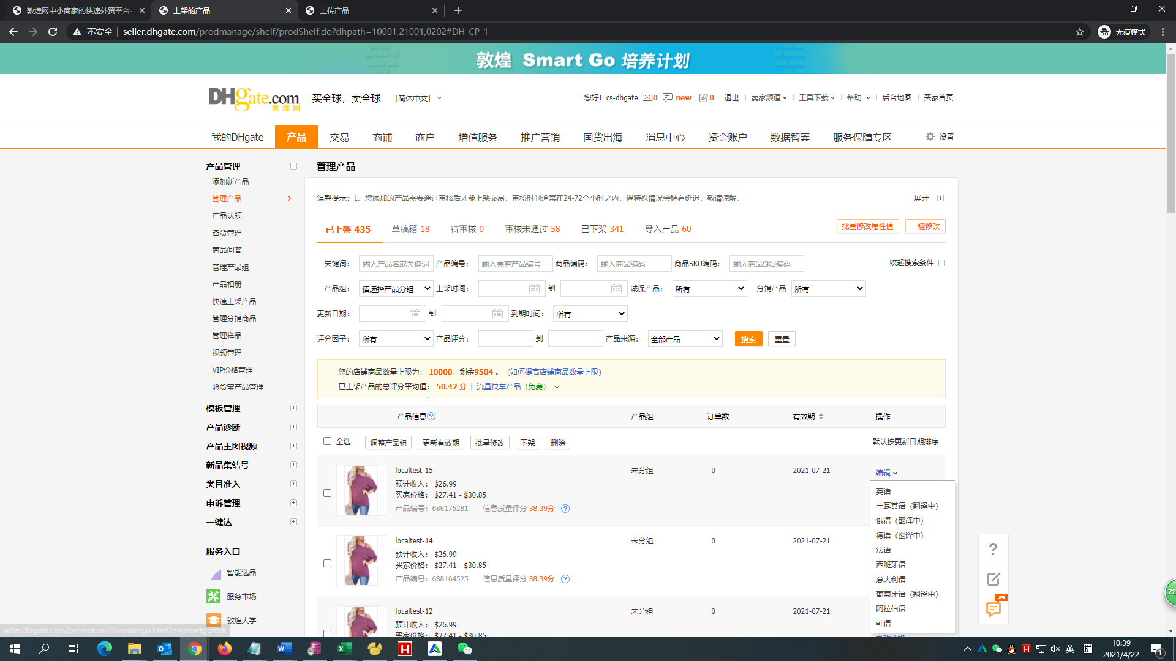Tick the checkbox for localtest-15 product
Viewport: 1176px width, 661px height.
click(327, 493)
